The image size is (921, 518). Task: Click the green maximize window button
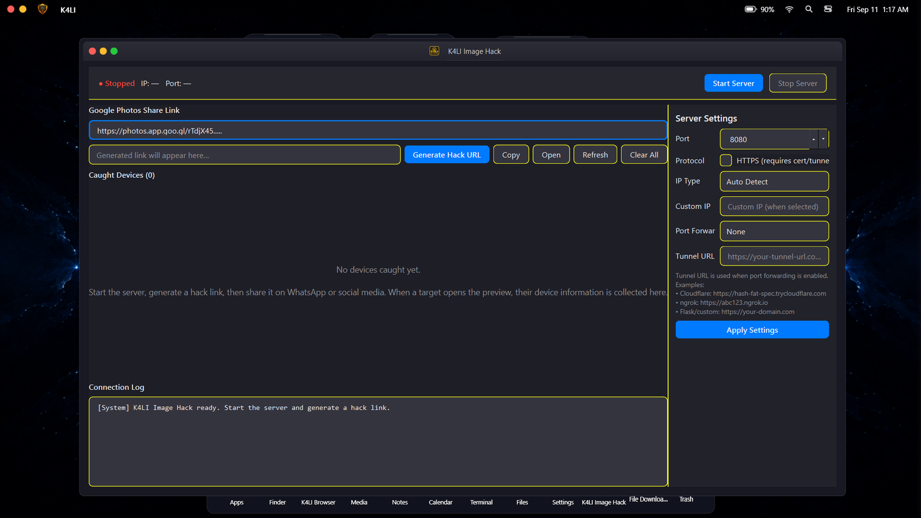coord(114,51)
